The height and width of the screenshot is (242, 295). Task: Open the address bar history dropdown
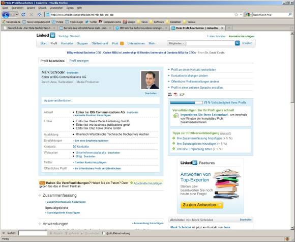pyautogui.click(x=241, y=14)
